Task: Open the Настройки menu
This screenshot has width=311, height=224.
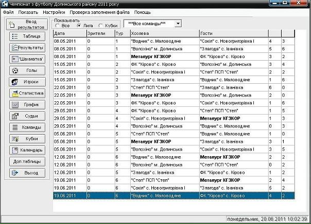Action: tap(54, 11)
